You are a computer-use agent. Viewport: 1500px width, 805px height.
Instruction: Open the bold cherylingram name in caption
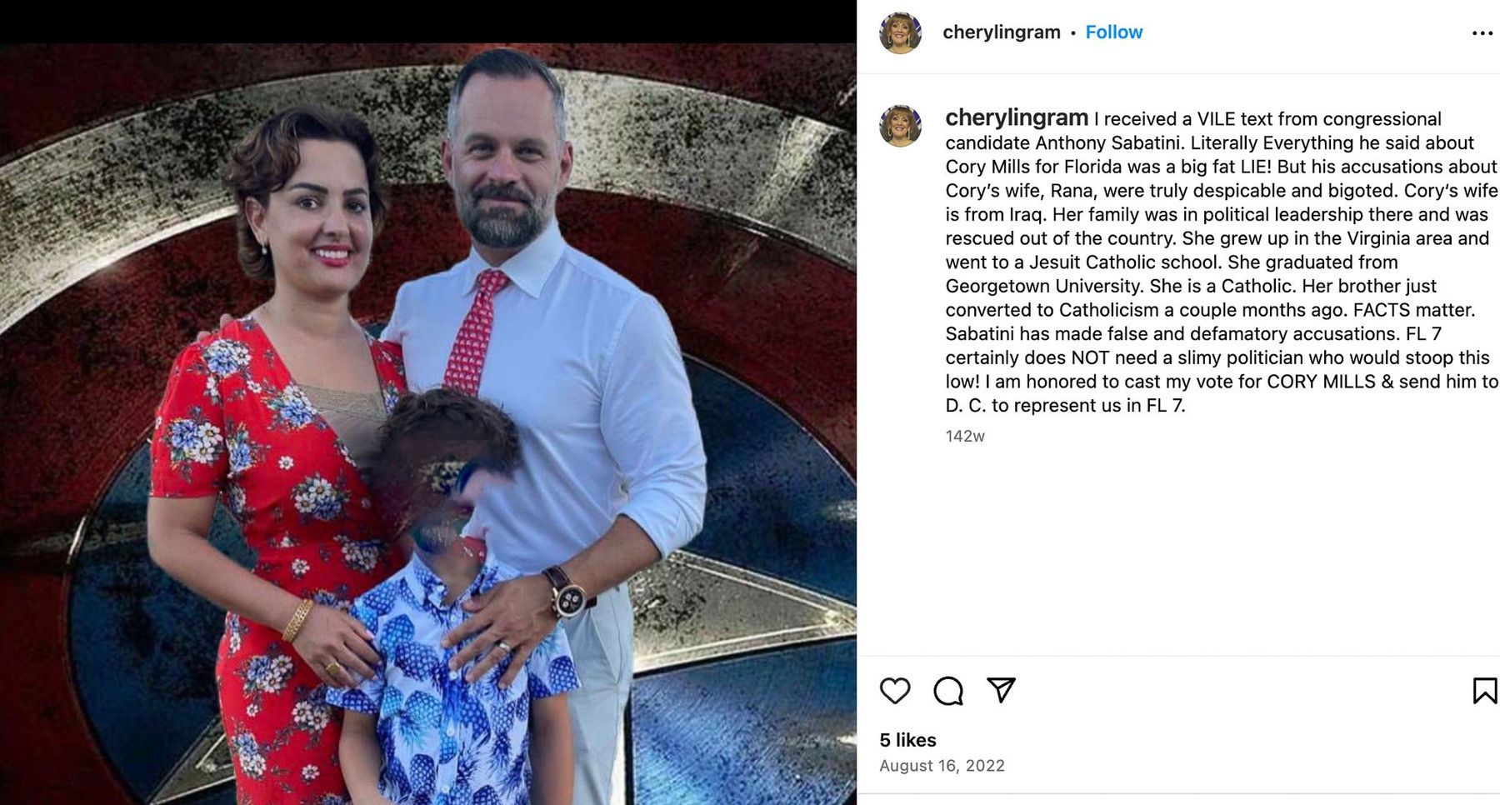pos(1017,117)
